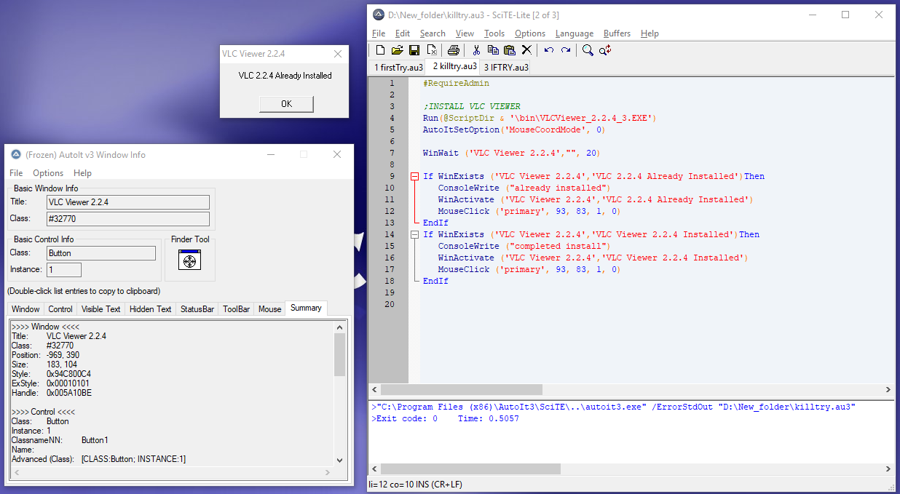Open the Language menu in SciTE
Screen dimensions: 900x494
pos(575,33)
